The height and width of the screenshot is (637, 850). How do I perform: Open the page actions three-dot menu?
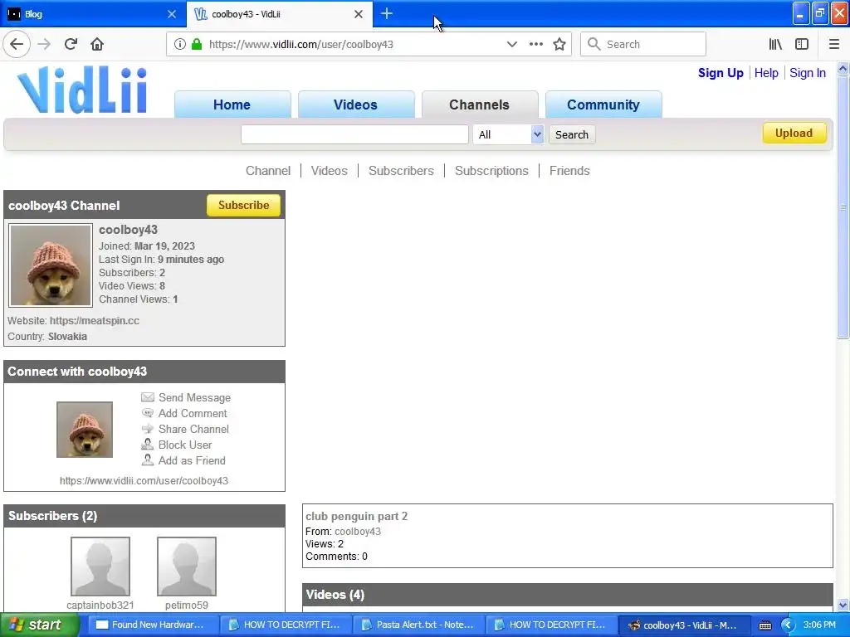click(535, 45)
